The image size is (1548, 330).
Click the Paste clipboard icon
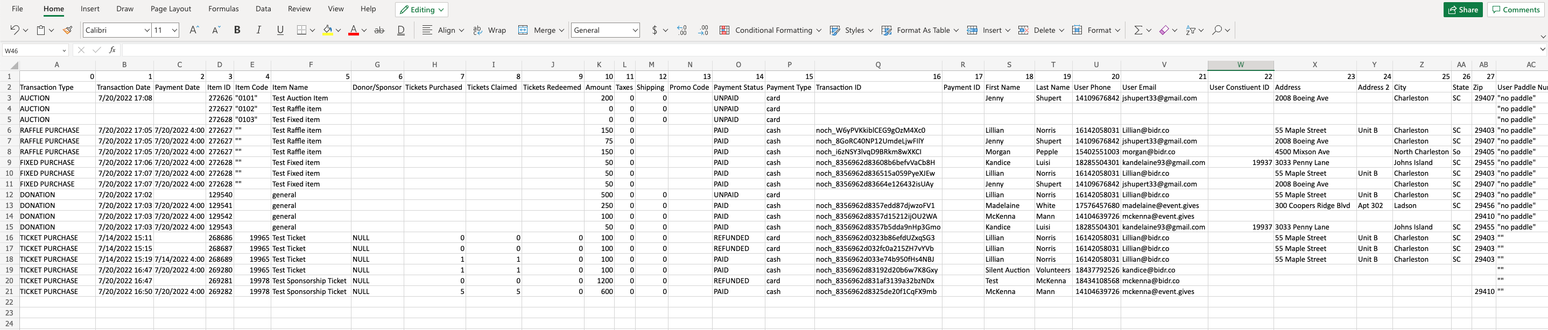tap(41, 30)
